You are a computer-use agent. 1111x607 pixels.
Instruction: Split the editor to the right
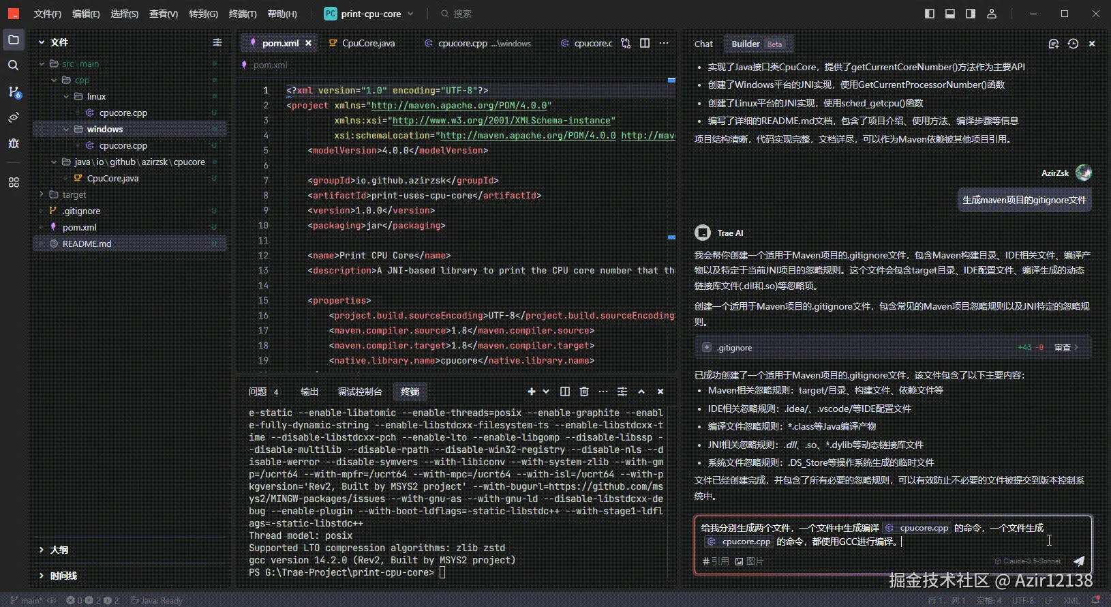click(645, 43)
